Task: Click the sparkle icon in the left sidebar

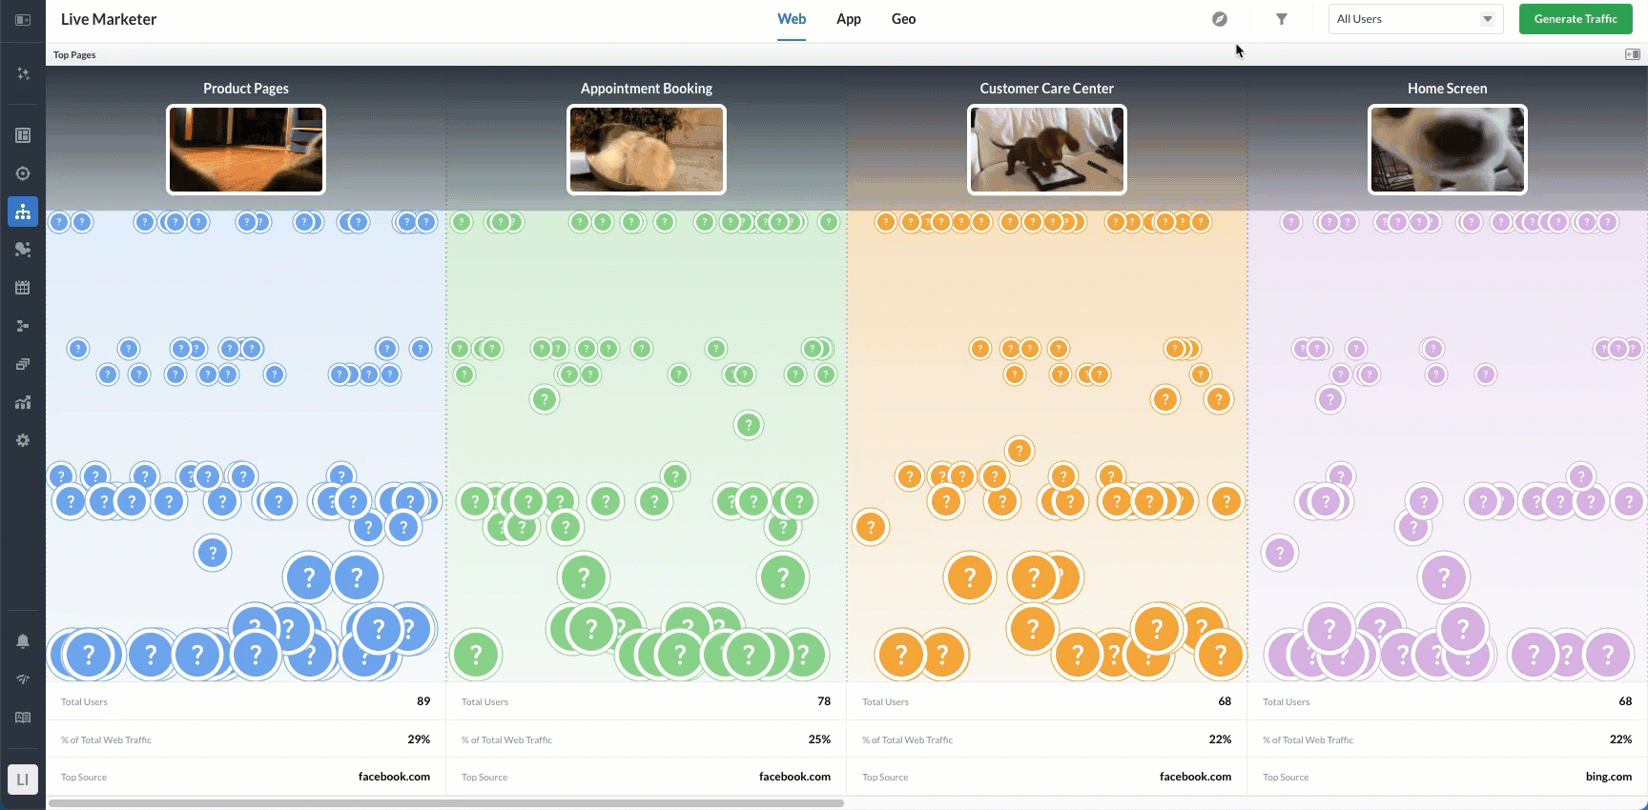Action: click(23, 73)
